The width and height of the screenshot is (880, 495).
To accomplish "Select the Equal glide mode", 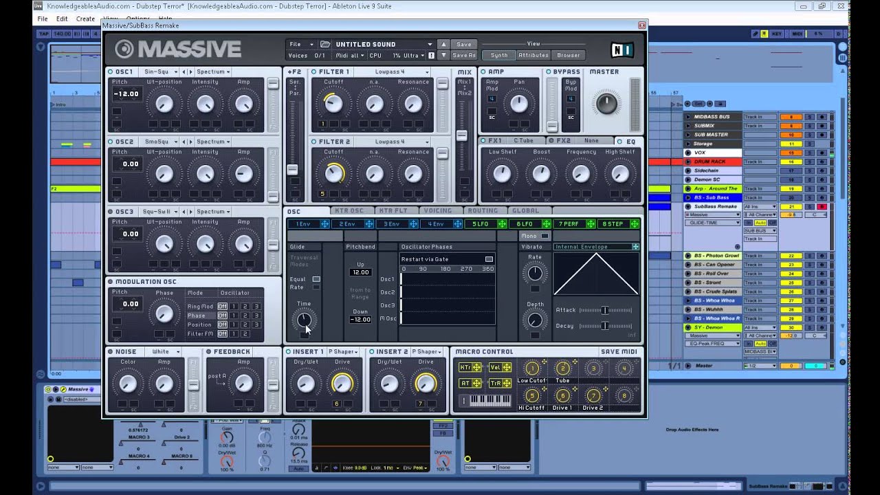I will click(x=316, y=279).
